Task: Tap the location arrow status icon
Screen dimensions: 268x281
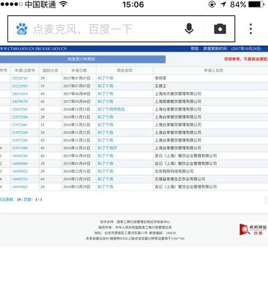Action: [x=223, y=4]
